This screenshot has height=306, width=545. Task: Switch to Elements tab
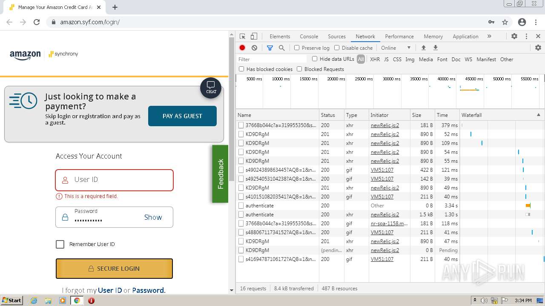click(x=280, y=37)
